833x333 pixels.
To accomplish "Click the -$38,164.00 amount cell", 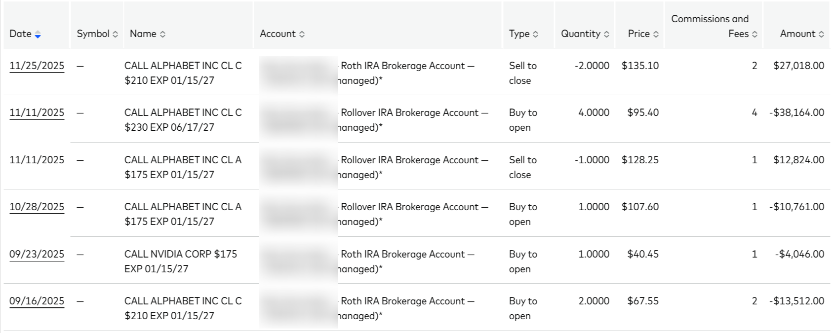I will [796, 112].
